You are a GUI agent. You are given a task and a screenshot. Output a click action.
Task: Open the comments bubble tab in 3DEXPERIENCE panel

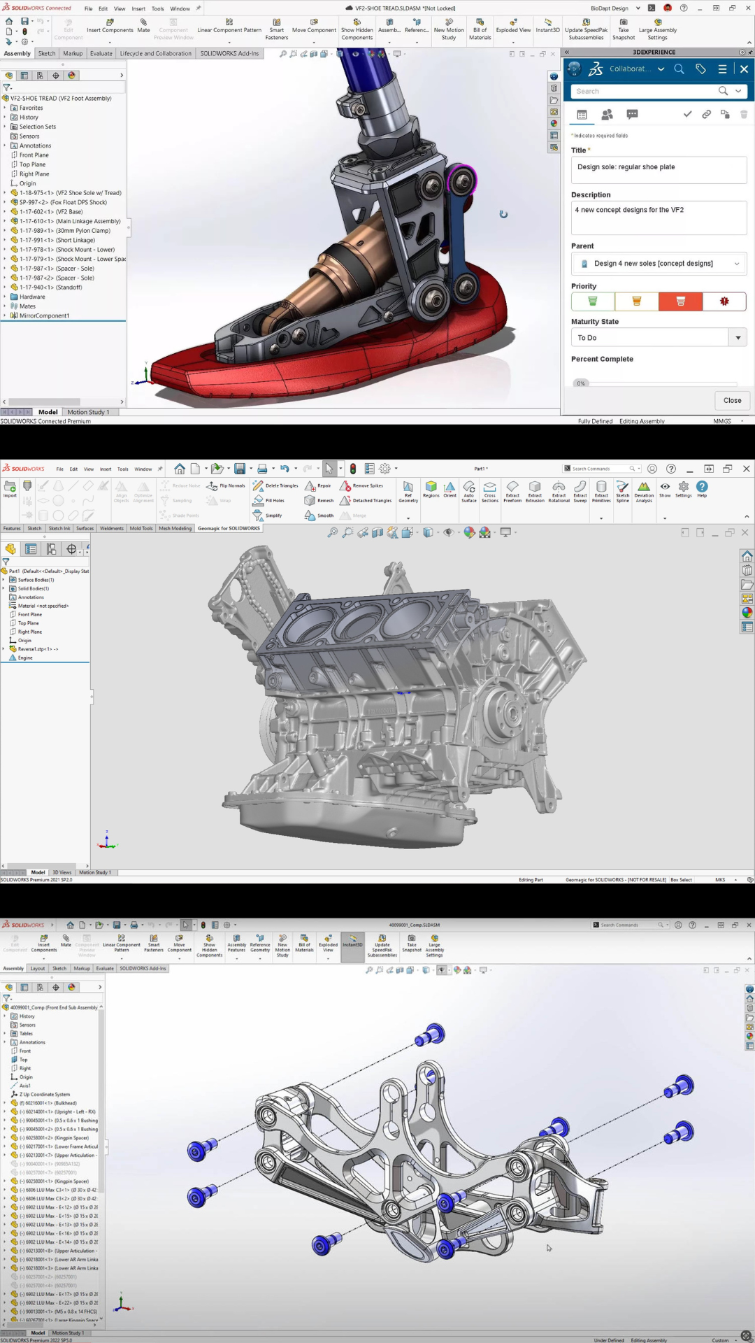pos(632,114)
